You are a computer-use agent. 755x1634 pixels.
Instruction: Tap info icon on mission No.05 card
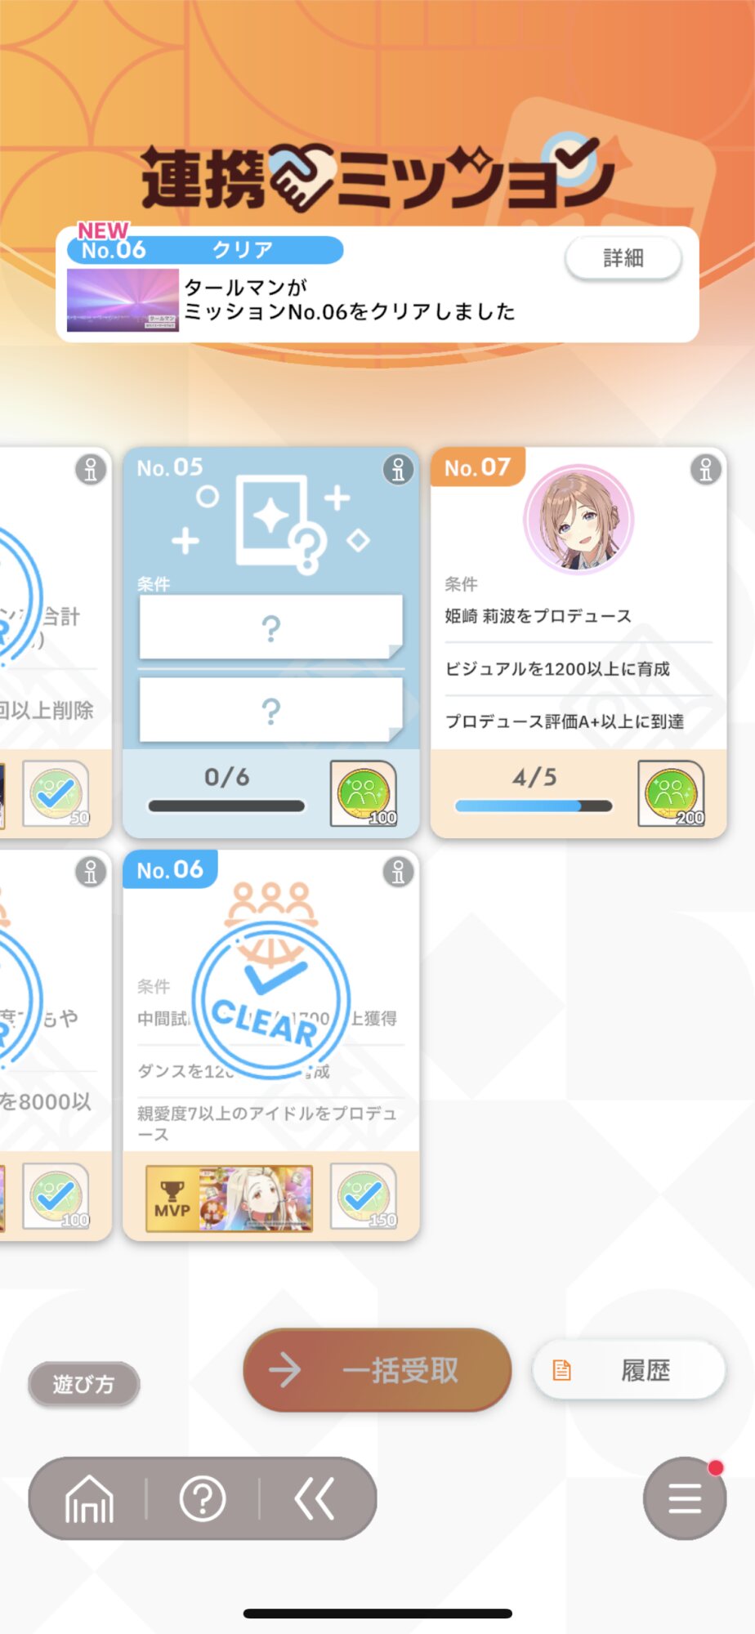click(x=398, y=469)
